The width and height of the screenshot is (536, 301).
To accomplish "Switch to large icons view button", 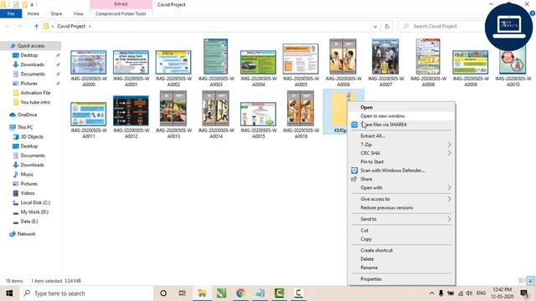I will 530,281.
